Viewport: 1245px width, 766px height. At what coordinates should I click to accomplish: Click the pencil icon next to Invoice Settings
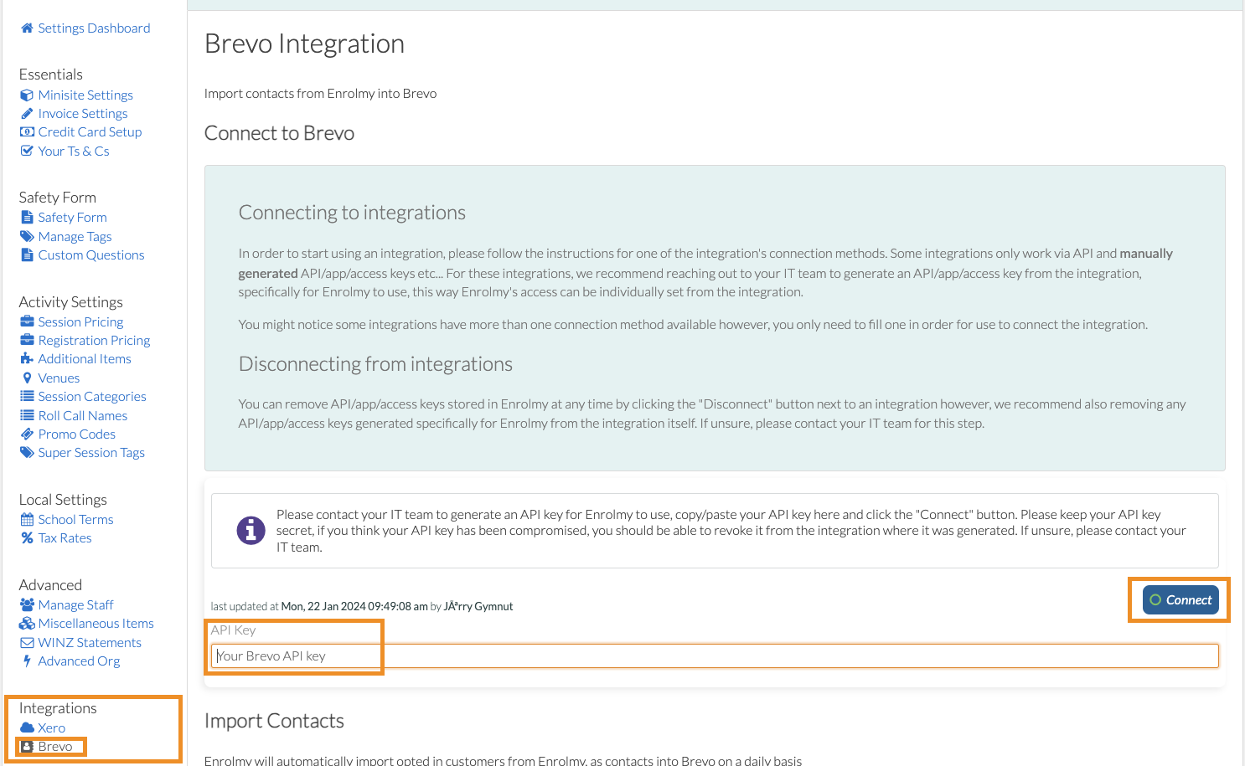click(x=27, y=114)
